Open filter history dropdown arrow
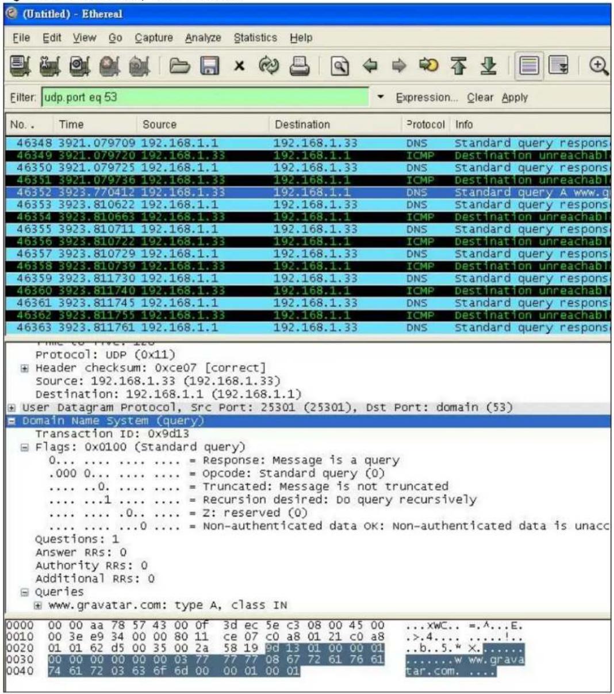Screen dimensions: 614x694 (x=381, y=97)
